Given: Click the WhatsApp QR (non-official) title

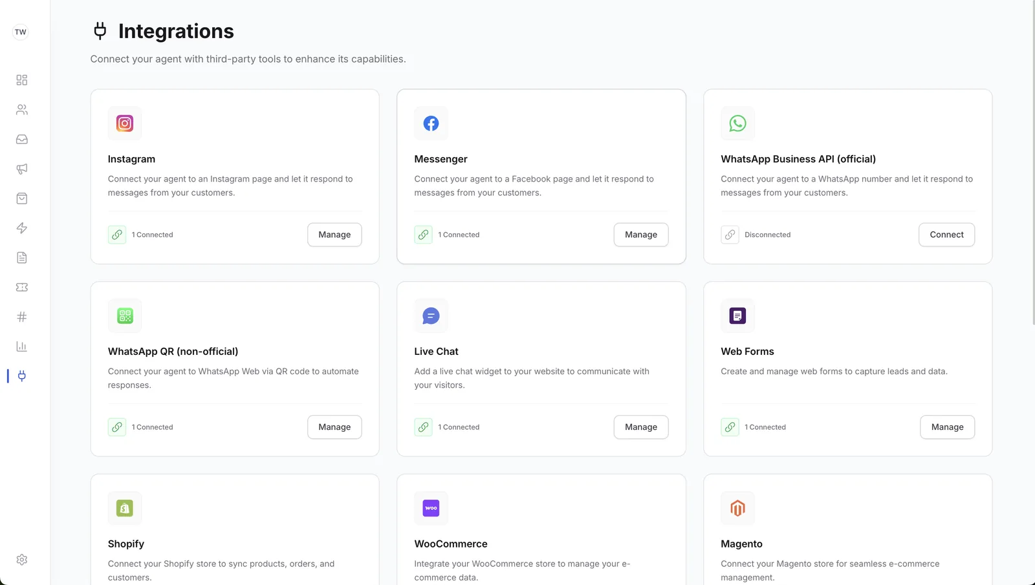Looking at the screenshot, I should click(173, 352).
